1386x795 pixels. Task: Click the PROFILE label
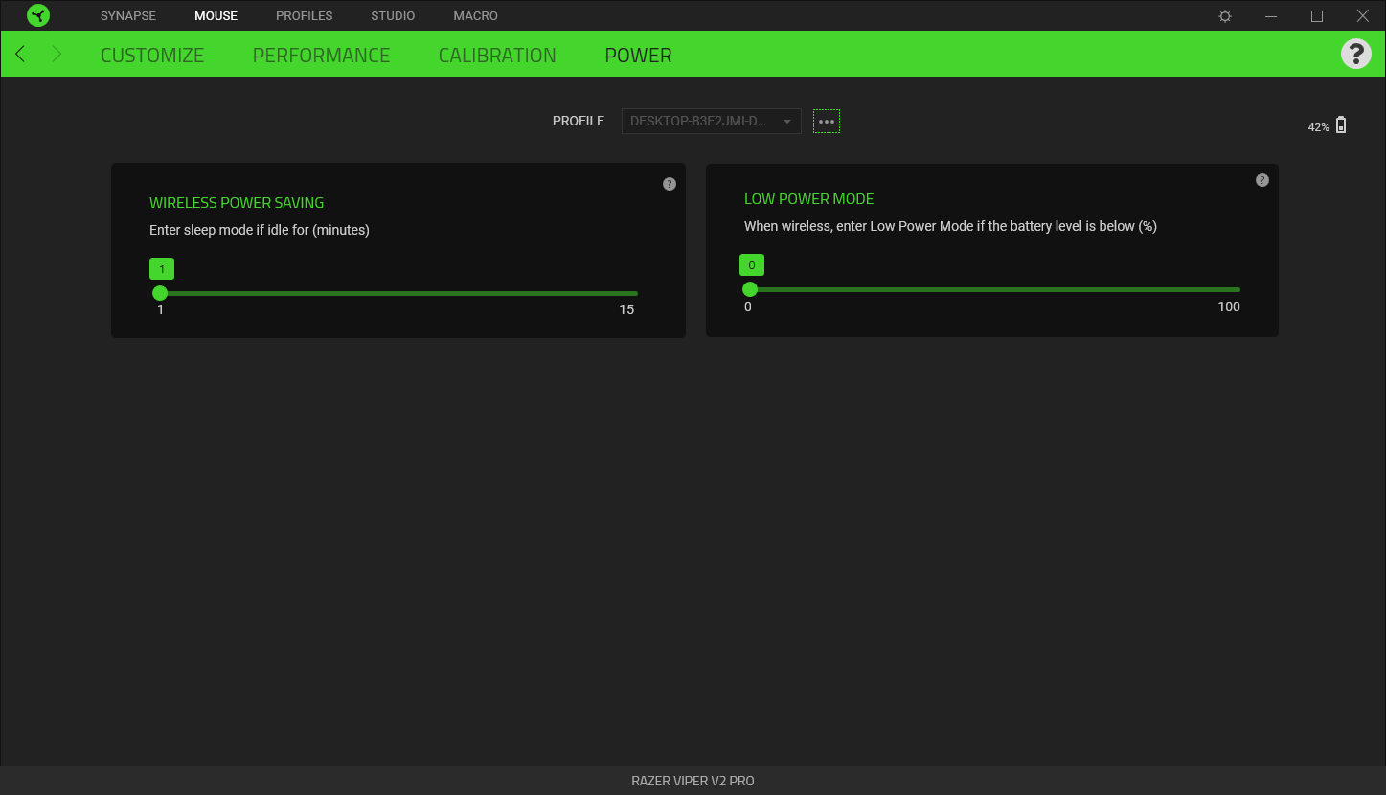tap(579, 122)
